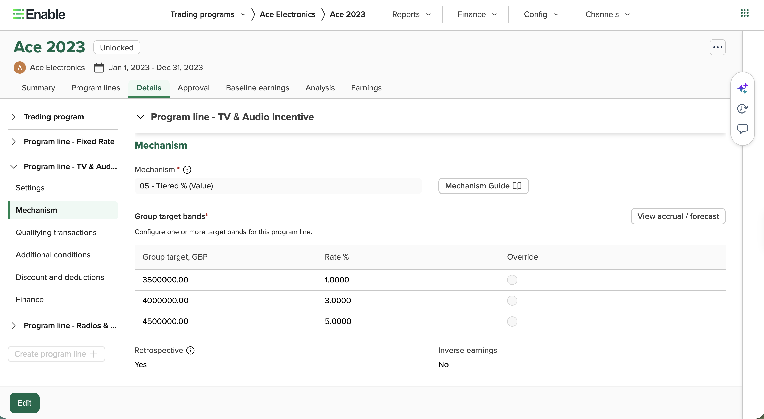Open the Trading programs dropdown
Screen dimensions: 764x419
tap(208, 14)
